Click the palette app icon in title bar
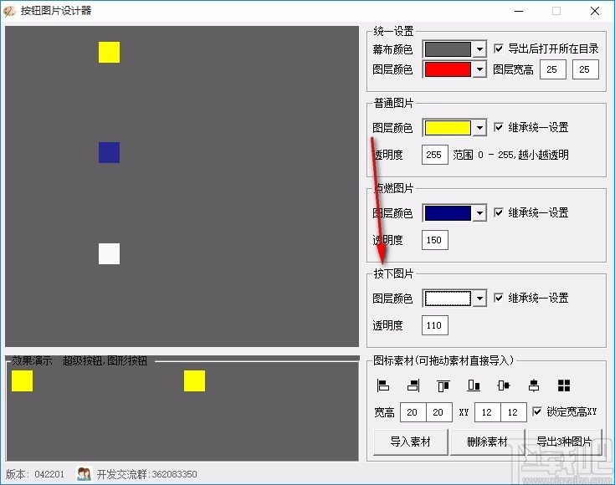 coord(9,11)
